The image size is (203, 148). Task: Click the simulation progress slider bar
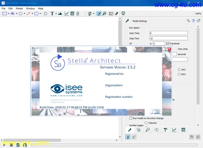115,145
